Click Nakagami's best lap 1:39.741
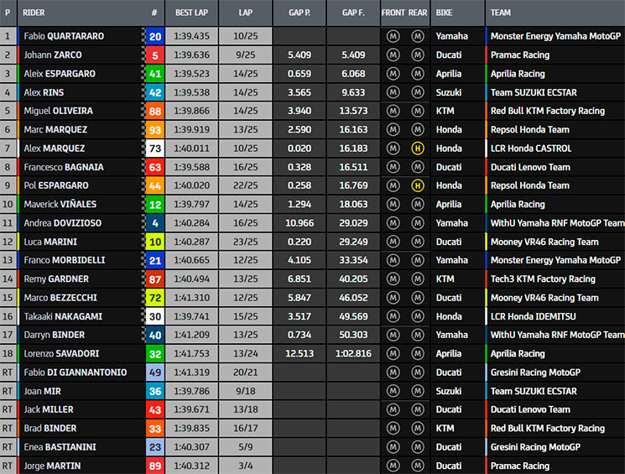Image resolution: width=625 pixels, height=474 pixels. tap(192, 316)
